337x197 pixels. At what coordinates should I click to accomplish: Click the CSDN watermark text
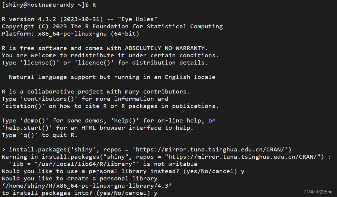point(318,192)
